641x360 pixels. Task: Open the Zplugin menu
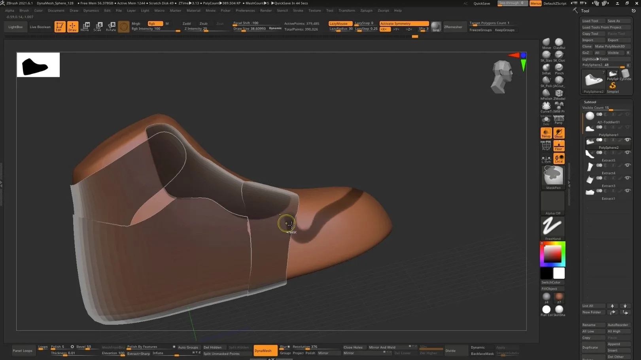pos(366,11)
